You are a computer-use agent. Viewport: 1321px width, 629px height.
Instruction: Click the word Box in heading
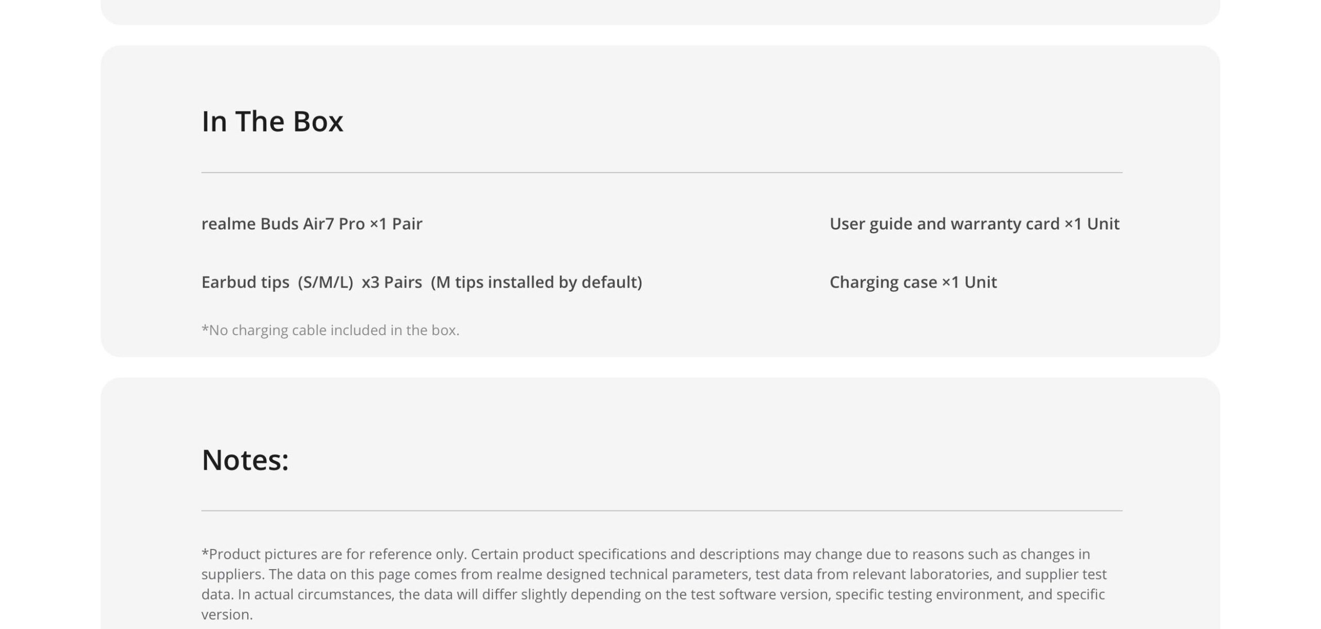coord(318,122)
